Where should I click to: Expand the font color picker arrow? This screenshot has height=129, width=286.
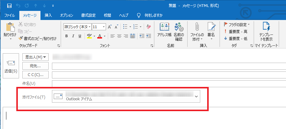click(x=104, y=36)
